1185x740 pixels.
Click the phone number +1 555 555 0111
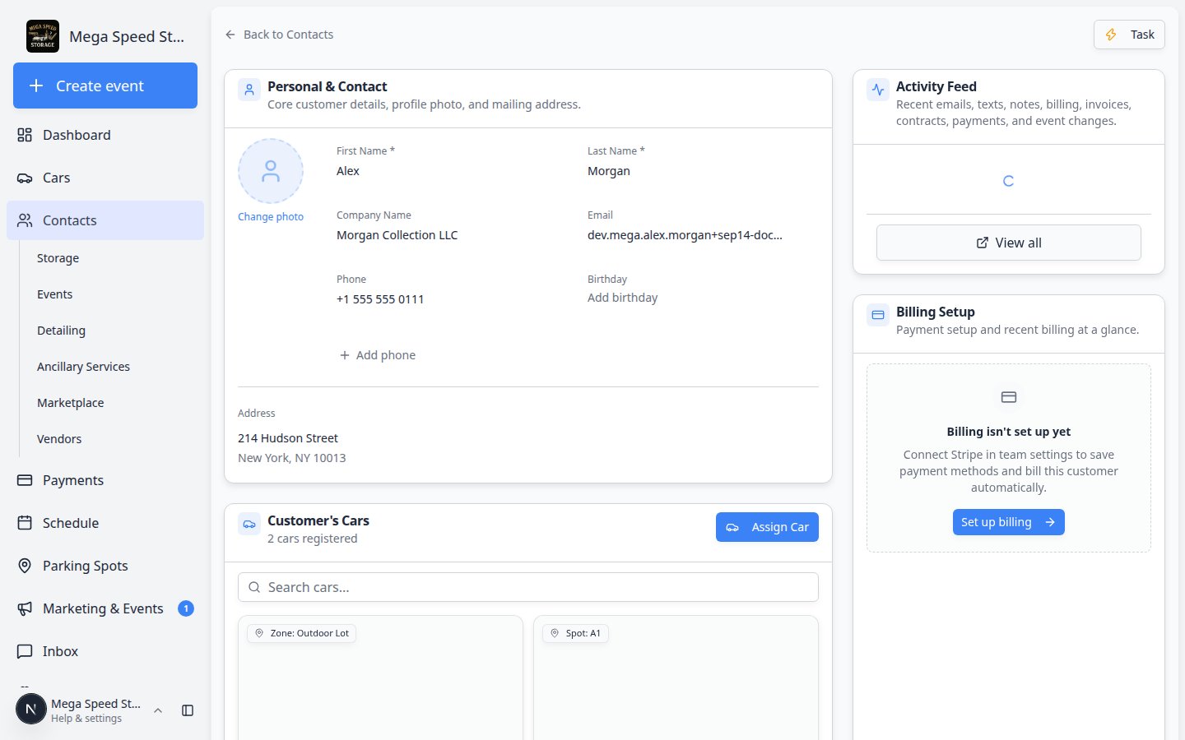click(380, 299)
